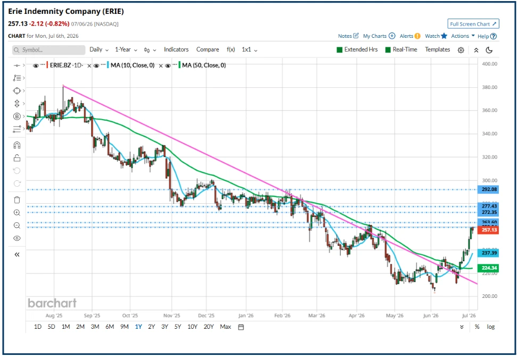This screenshot has width=518, height=357.
Task: Switch to dark mode moon icon
Action: coord(489,50)
